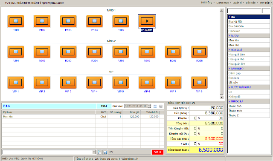The width and height of the screenshot is (273, 161).
Task: Click scroll-down arrow of room list scrollbar
Action: (221, 98)
